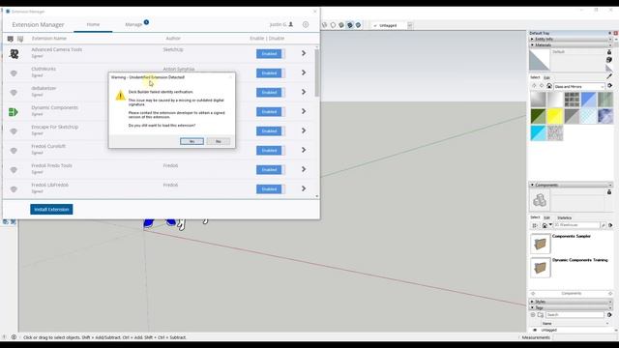Click No in the warning dialog
619x348 pixels.
[x=219, y=141]
